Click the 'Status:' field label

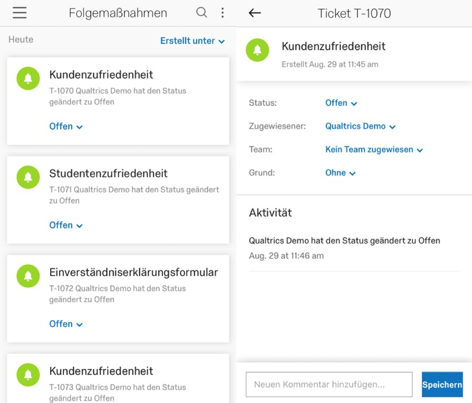[x=263, y=103]
